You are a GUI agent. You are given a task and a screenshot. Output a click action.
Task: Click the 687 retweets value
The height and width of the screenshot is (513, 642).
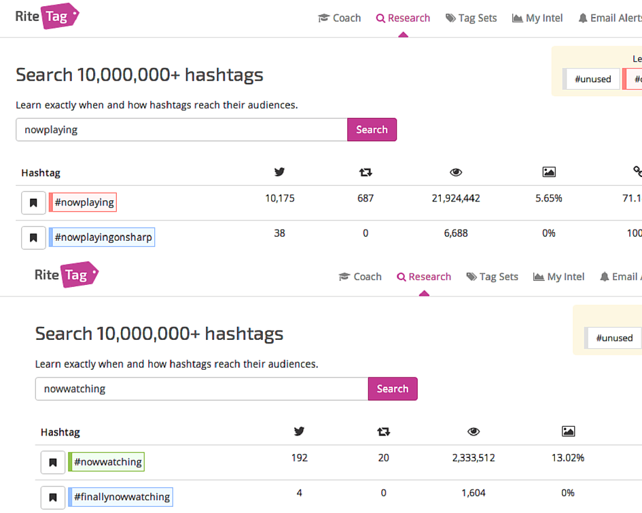tap(365, 198)
